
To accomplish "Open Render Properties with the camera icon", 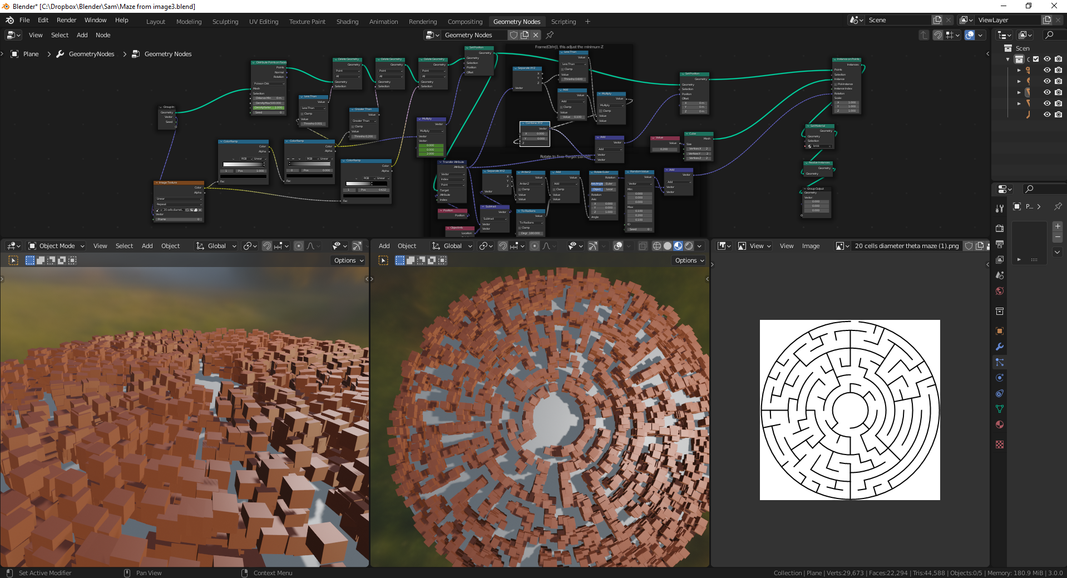I will pyautogui.click(x=999, y=229).
